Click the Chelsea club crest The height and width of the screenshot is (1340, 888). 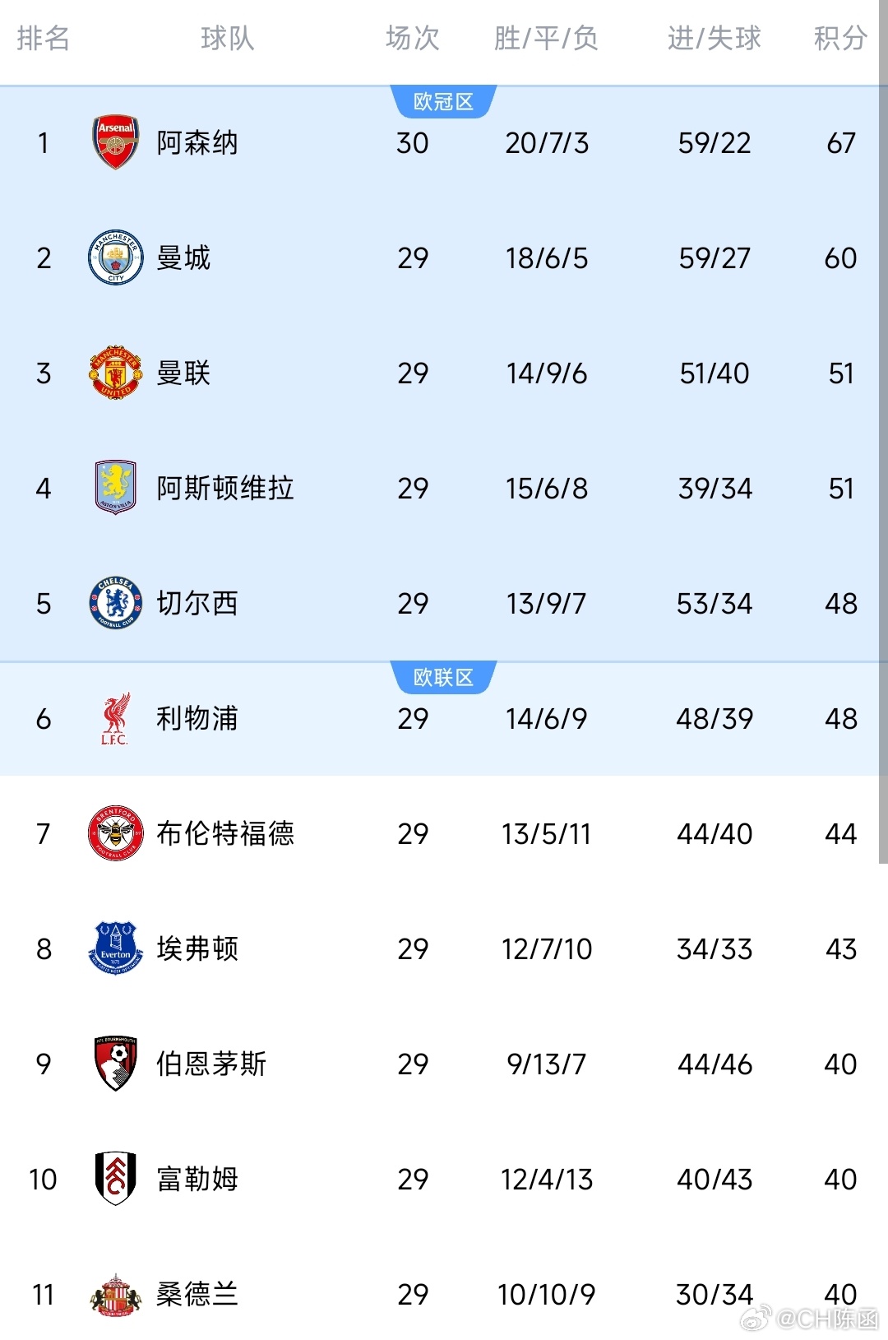click(115, 603)
